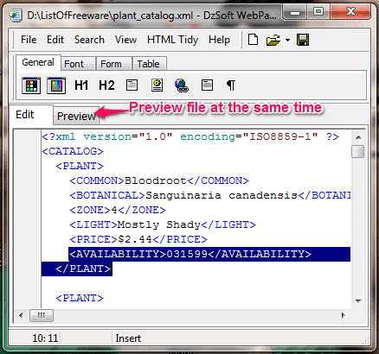379x354 pixels.
Task: Click the vertical scrollbar thumb
Action: 358,152
